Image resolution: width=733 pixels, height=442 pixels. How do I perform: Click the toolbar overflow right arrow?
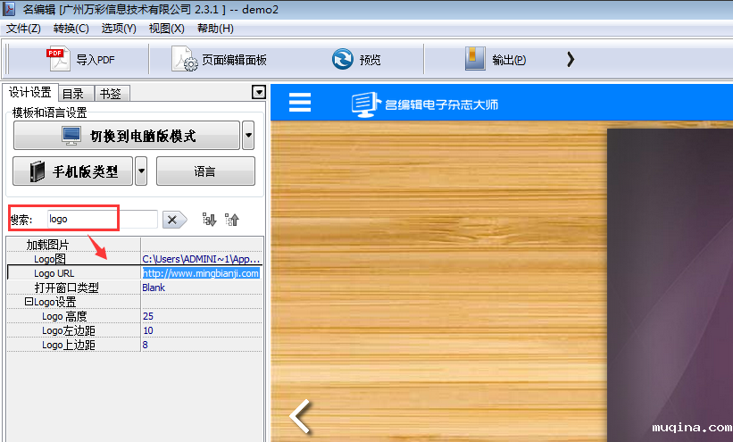(x=571, y=60)
